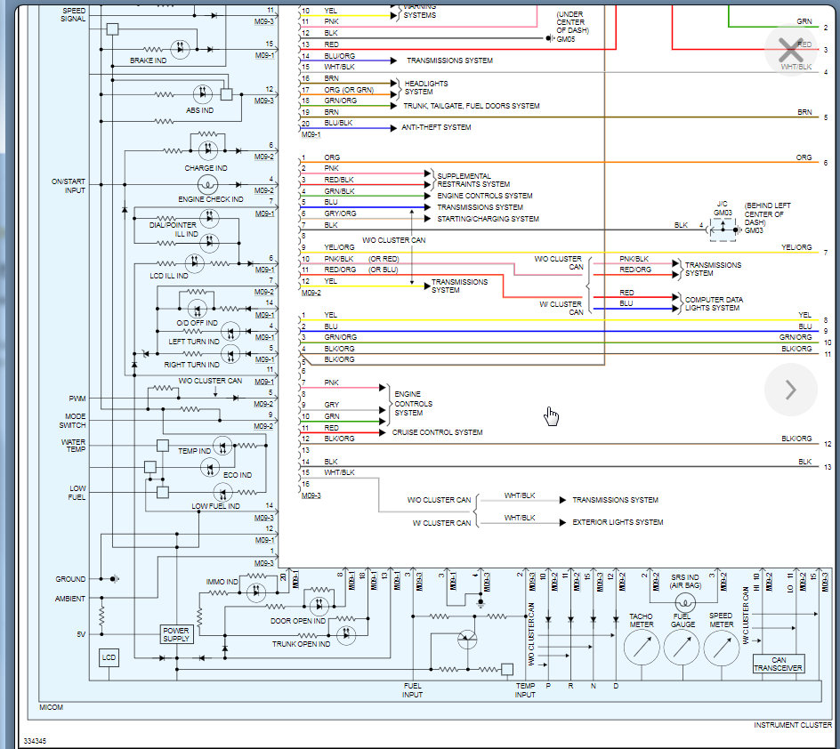Click the IMMO IND LED symbol
Screen dimensions: 840x749
(256, 592)
